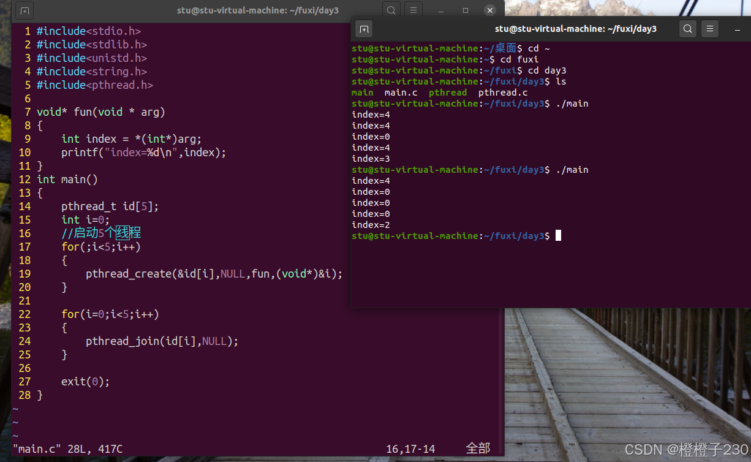
Task: Click the 'index=3' output line
Action: 371,159
